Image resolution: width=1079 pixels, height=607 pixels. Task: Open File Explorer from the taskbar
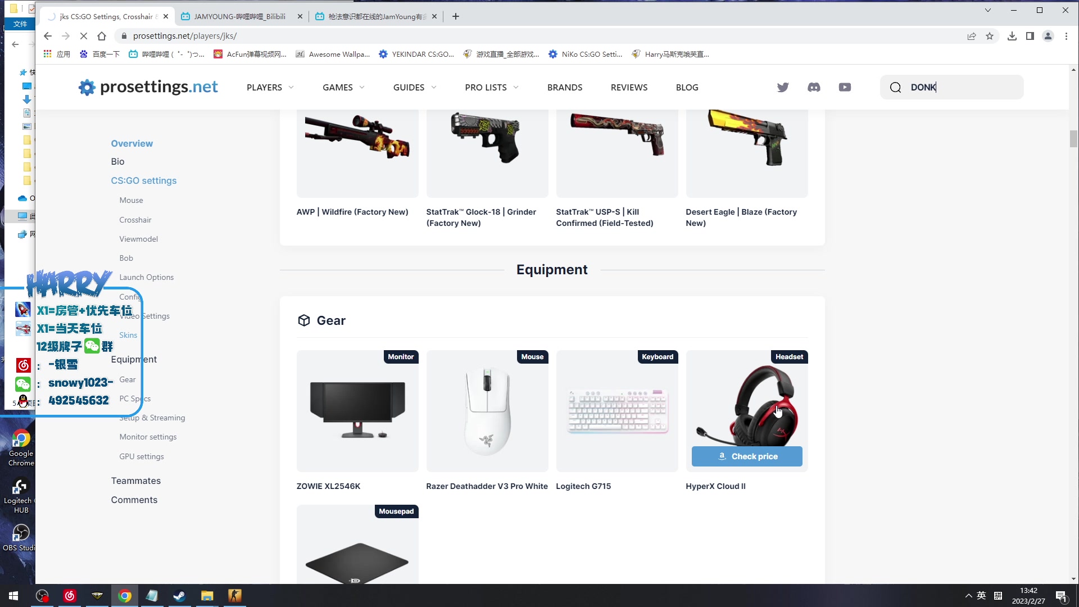(x=207, y=596)
